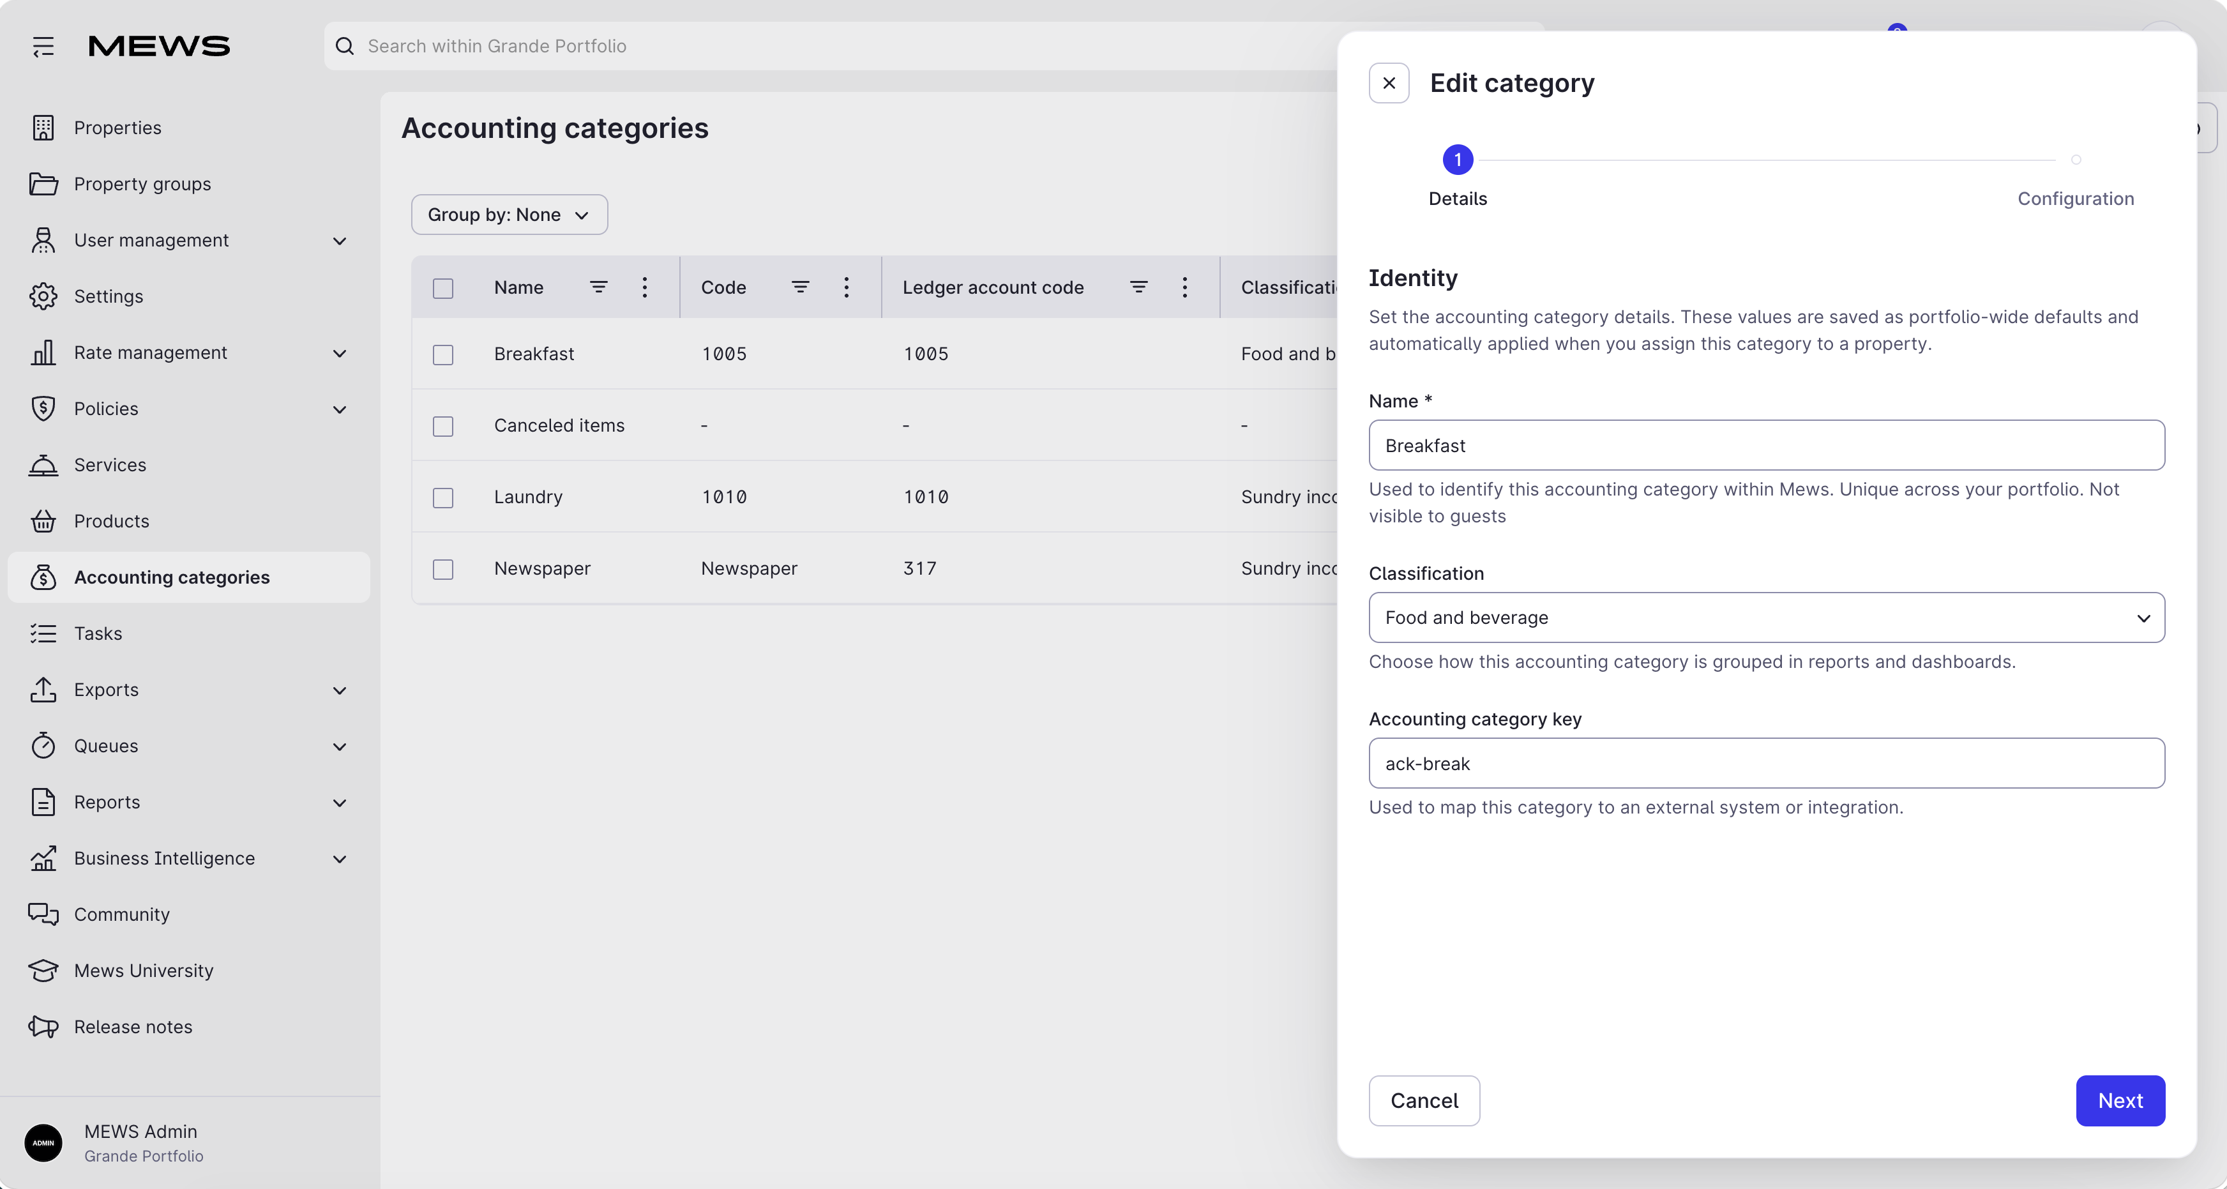This screenshot has width=2227, height=1189.
Task: Open the Classification Food and beverage dropdown
Action: tap(1766, 617)
